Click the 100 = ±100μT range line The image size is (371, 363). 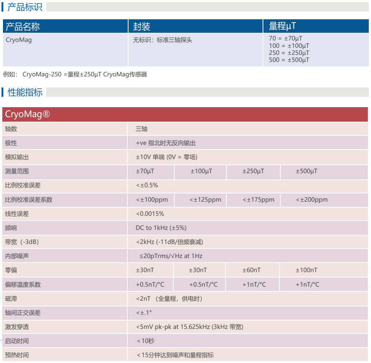[289, 46]
